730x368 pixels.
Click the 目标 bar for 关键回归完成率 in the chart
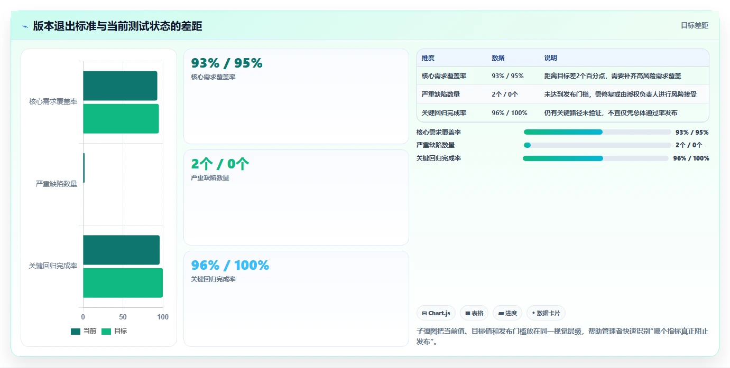point(123,283)
